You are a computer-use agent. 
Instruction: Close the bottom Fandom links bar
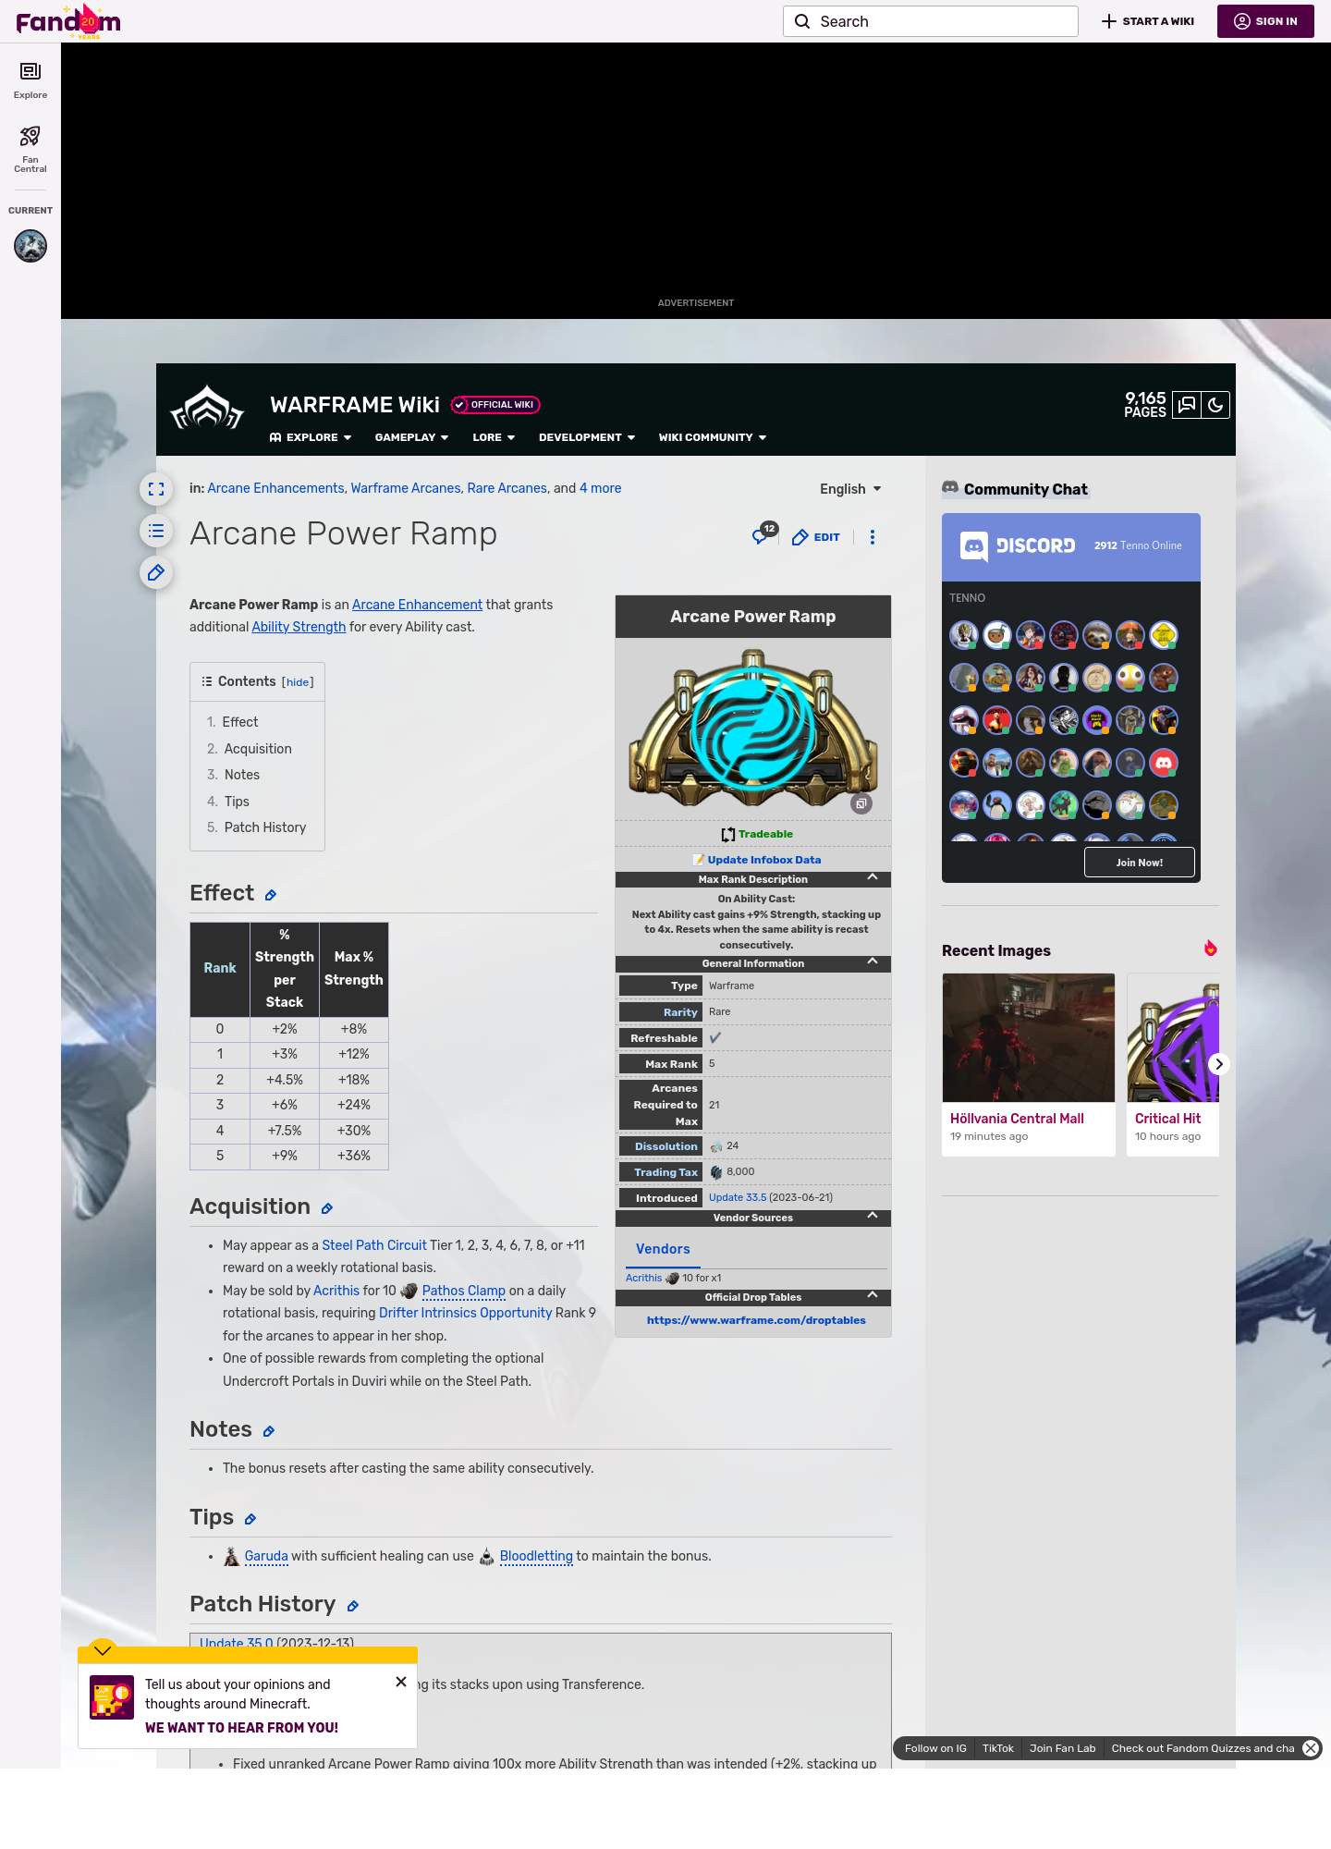[x=1311, y=1748]
